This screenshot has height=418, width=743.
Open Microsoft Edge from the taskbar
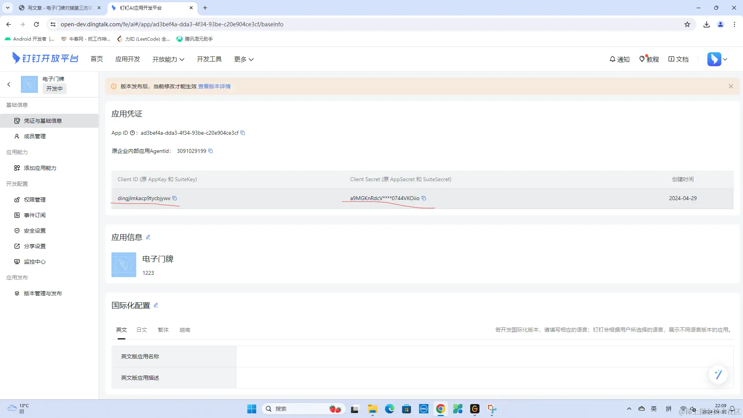pyautogui.click(x=389, y=409)
